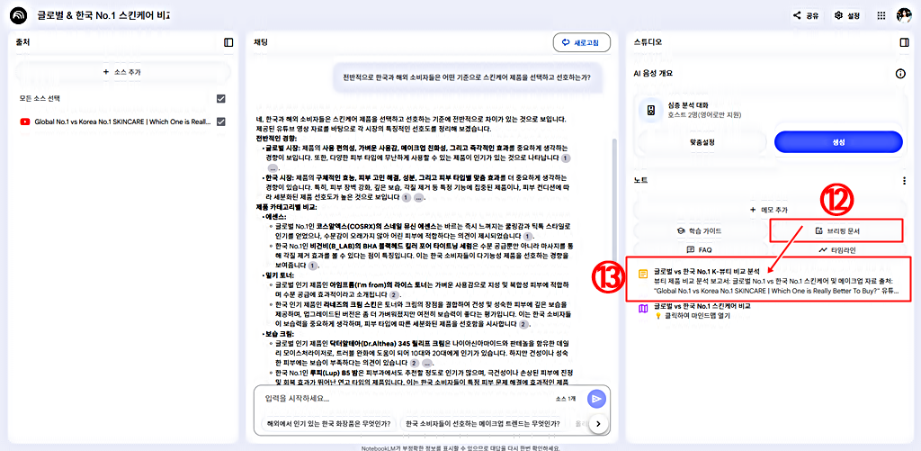Click the 소스 1개 indicator in input

567,400
